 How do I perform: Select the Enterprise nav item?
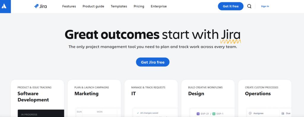(x=159, y=6)
